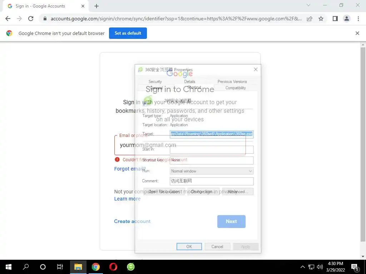The width and height of the screenshot is (366, 274).
Task: Go back using the browser back arrow
Action: pyautogui.click(x=8, y=19)
